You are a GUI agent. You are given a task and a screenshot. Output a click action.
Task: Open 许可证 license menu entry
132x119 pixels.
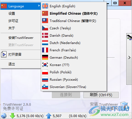pos(21,21)
